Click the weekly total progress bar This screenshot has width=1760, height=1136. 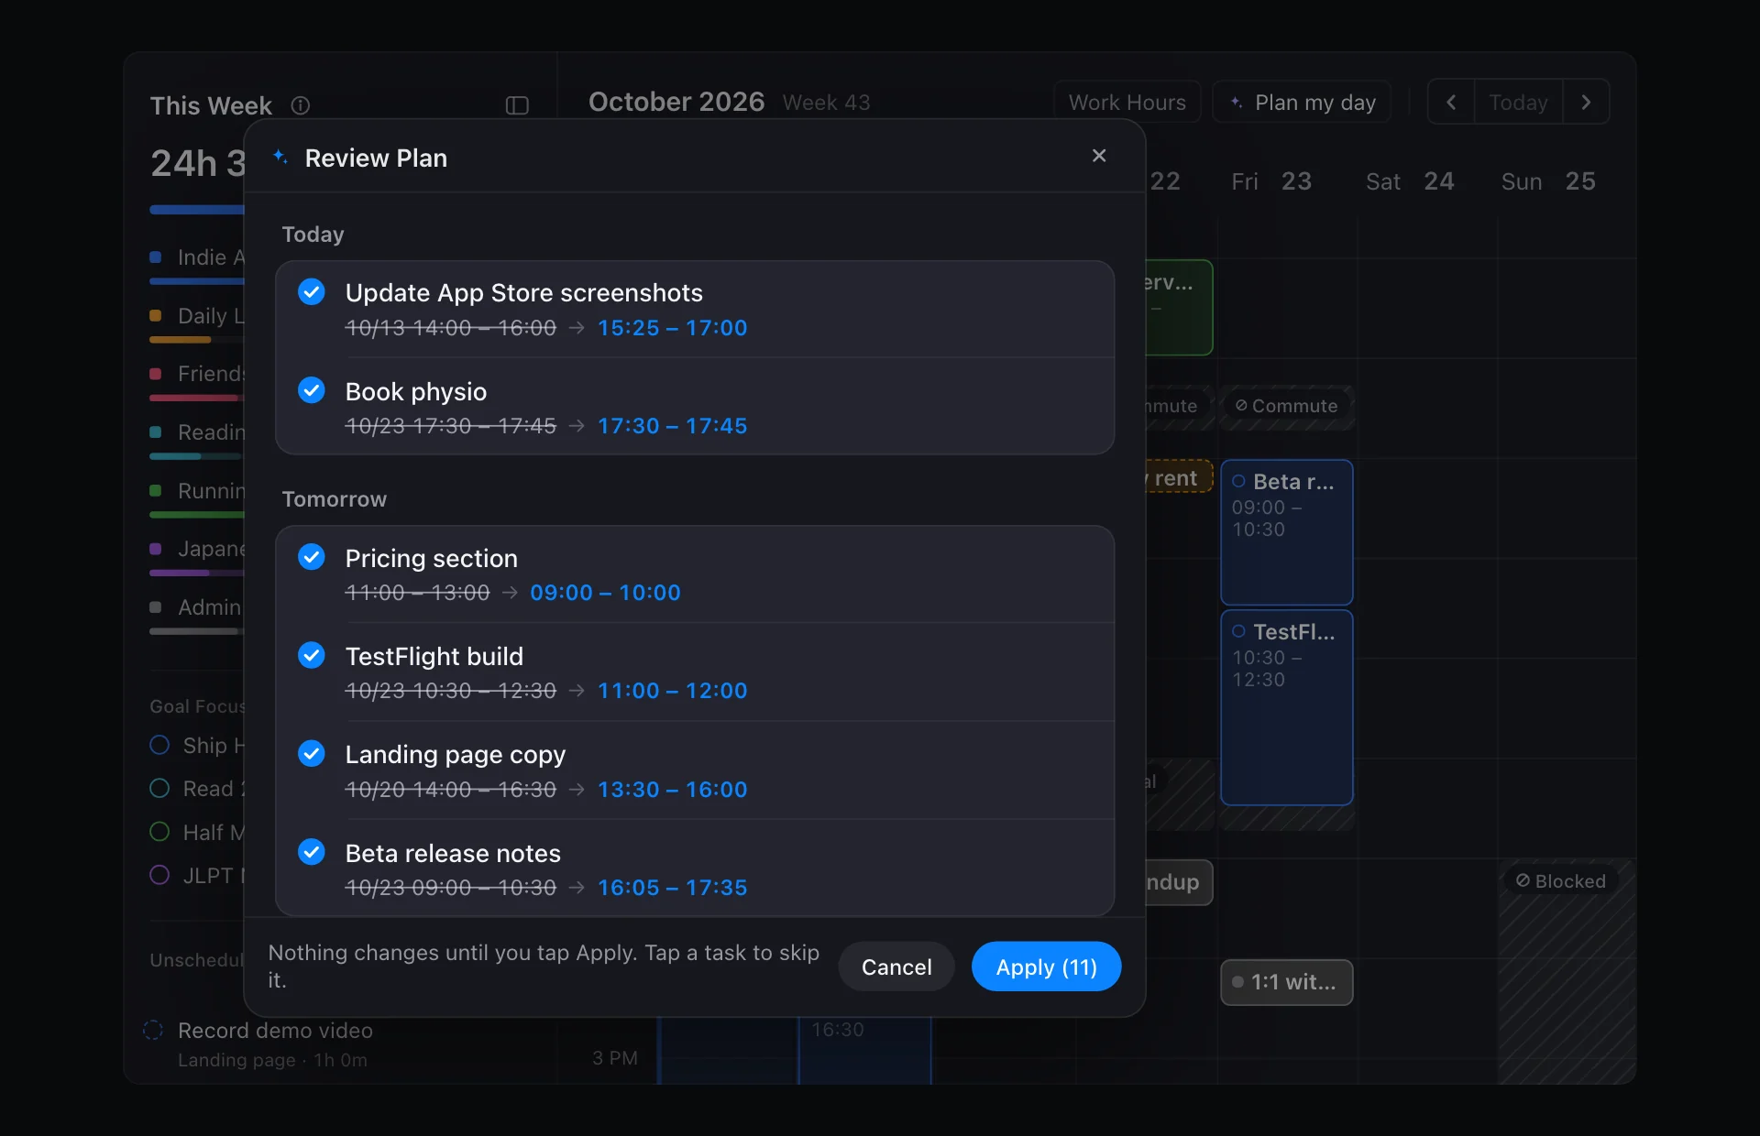coord(197,210)
